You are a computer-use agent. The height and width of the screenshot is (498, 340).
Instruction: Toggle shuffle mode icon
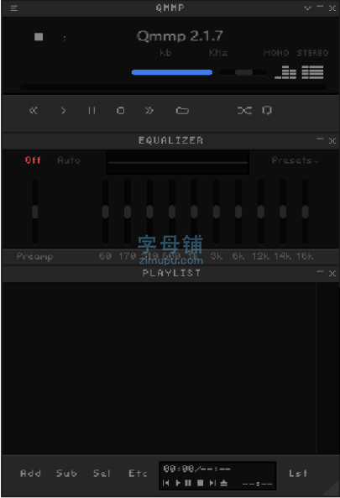click(245, 111)
